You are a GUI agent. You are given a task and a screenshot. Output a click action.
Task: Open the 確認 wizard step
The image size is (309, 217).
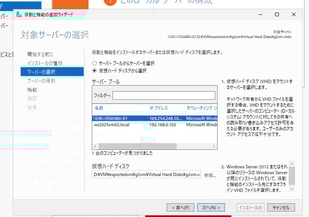coord(32,99)
